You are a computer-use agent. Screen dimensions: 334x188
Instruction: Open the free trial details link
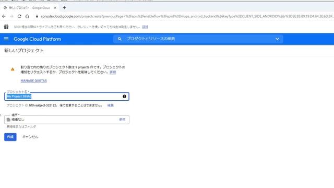tap(145, 27)
